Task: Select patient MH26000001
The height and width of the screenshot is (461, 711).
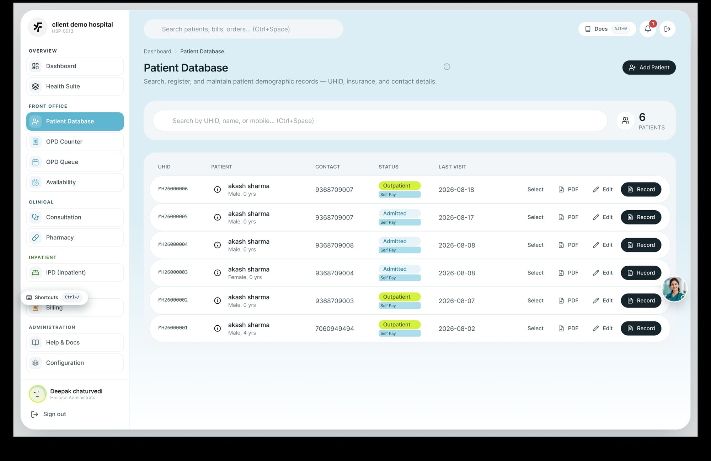Action: coord(535,329)
